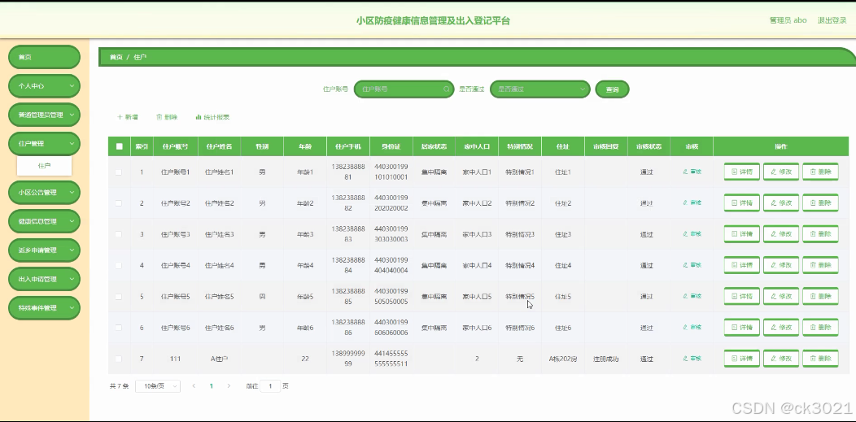Expand the 返乡申请管理 sidebar menu
Image resolution: width=856 pixels, height=422 pixels.
(x=44, y=250)
